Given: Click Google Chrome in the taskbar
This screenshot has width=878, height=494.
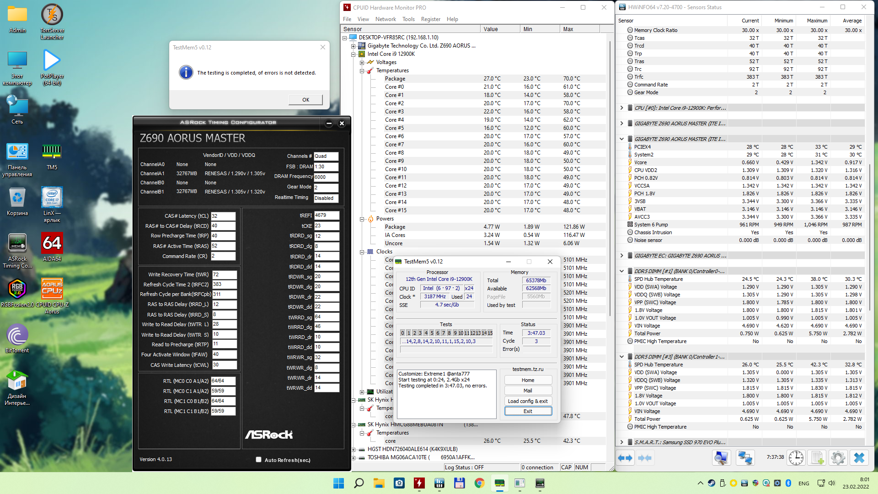Looking at the screenshot, I should (x=479, y=483).
